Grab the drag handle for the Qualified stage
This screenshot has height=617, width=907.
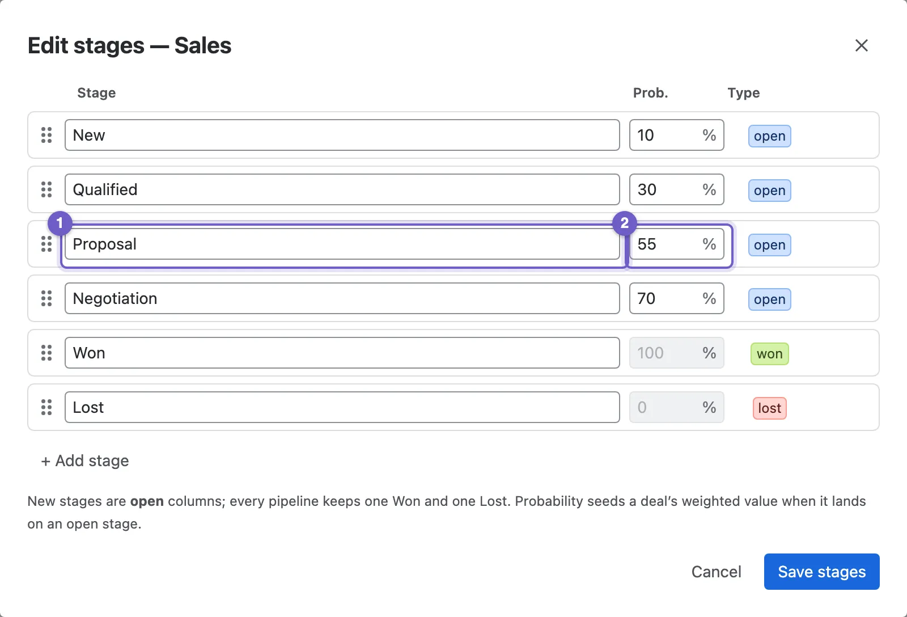46,189
